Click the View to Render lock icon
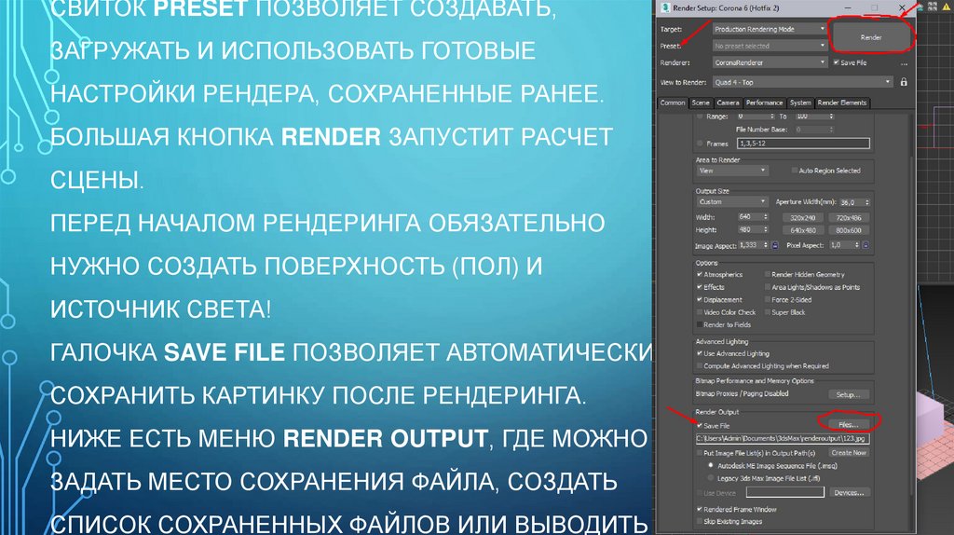The width and height of the screenshot is (954, 535). point(904,82)
